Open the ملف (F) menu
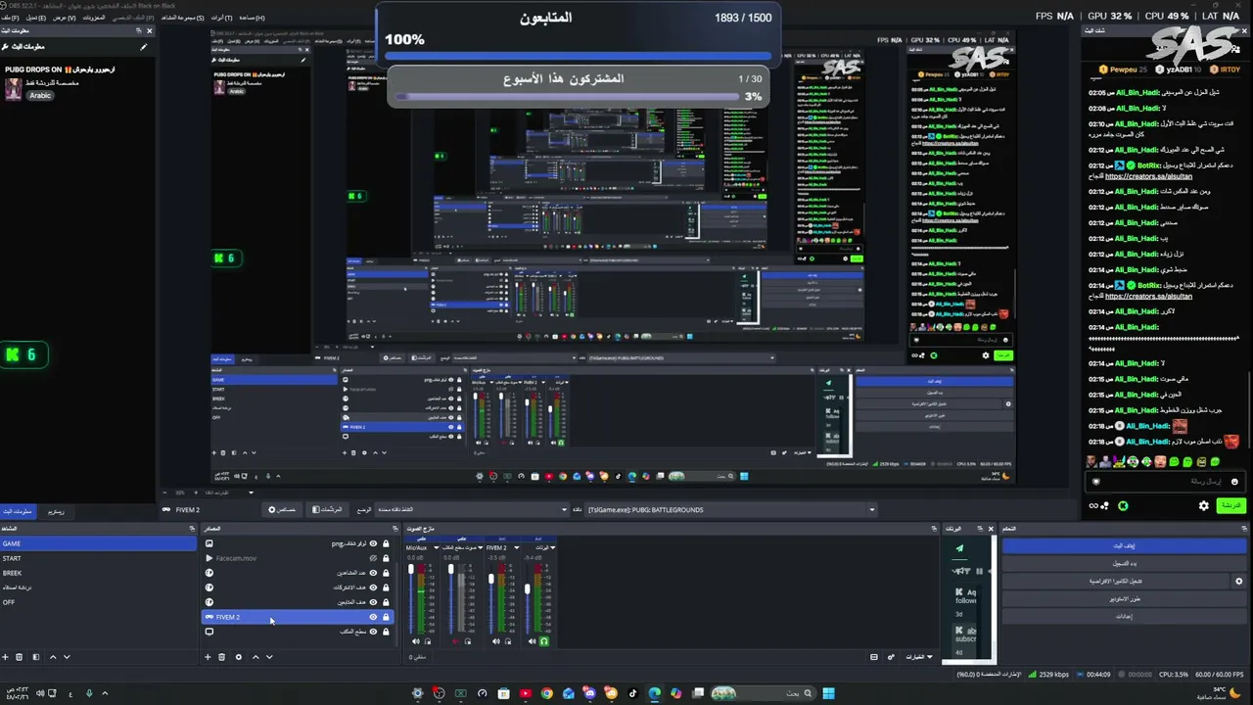Viewport: 1253px width, 705px height. click(x=11, y=18)
